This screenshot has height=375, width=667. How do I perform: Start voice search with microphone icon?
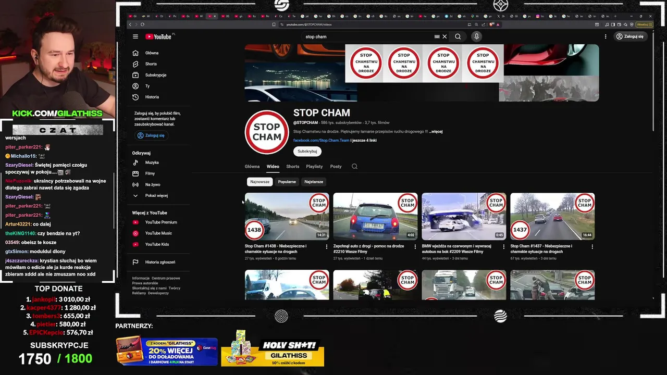point(476,36)
